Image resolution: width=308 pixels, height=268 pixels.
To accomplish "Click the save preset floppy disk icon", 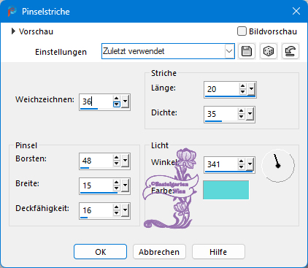I will click(247, 51).
